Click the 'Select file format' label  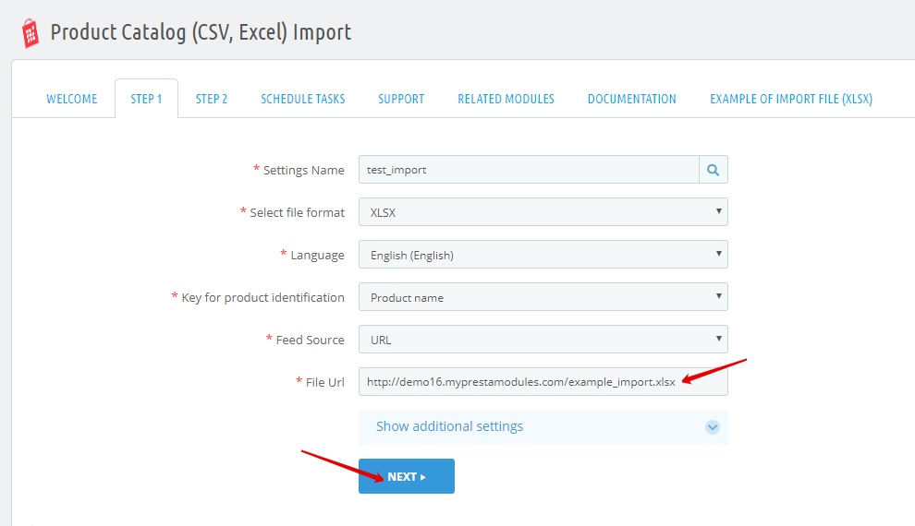point(297,212)
